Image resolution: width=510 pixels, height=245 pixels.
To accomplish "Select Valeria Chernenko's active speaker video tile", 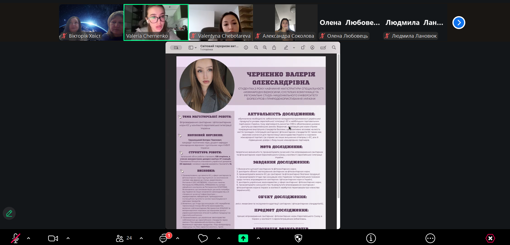I will click(x=156, y=22).
